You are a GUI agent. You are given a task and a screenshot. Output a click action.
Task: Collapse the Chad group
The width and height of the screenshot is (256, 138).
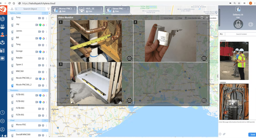point(45,120)
